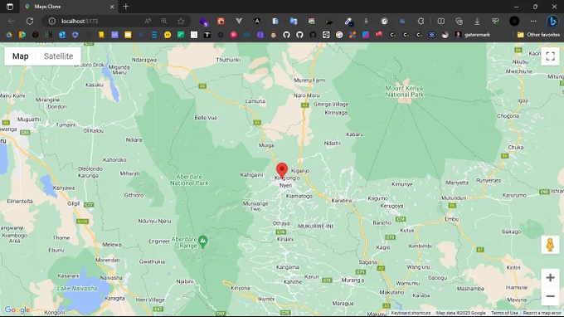
Task: View site information icon in address bar
Action: [51, 22]
